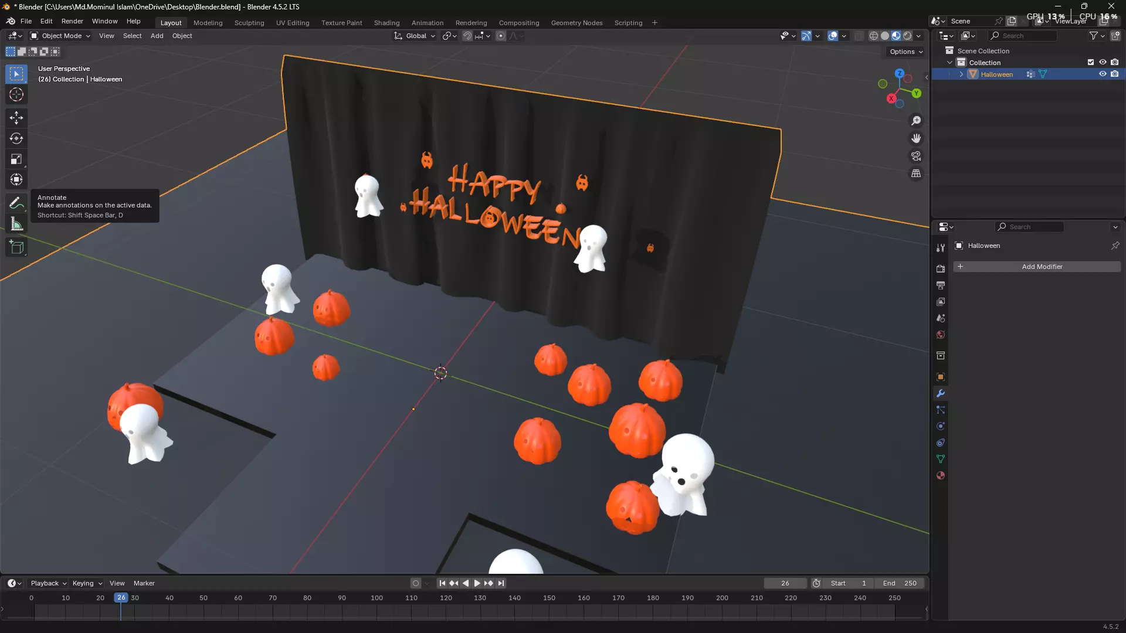1126x633 pixels.
Task: Open Global transform orientation dropdown
Action: 415,36
